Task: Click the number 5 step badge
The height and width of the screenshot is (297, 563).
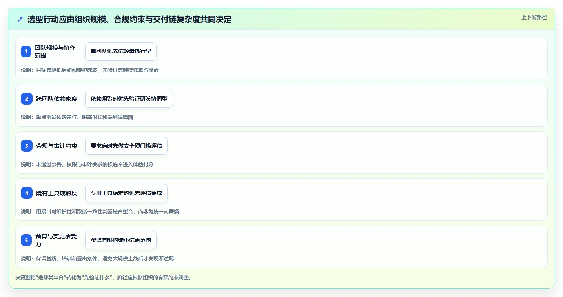Action: 26,240
